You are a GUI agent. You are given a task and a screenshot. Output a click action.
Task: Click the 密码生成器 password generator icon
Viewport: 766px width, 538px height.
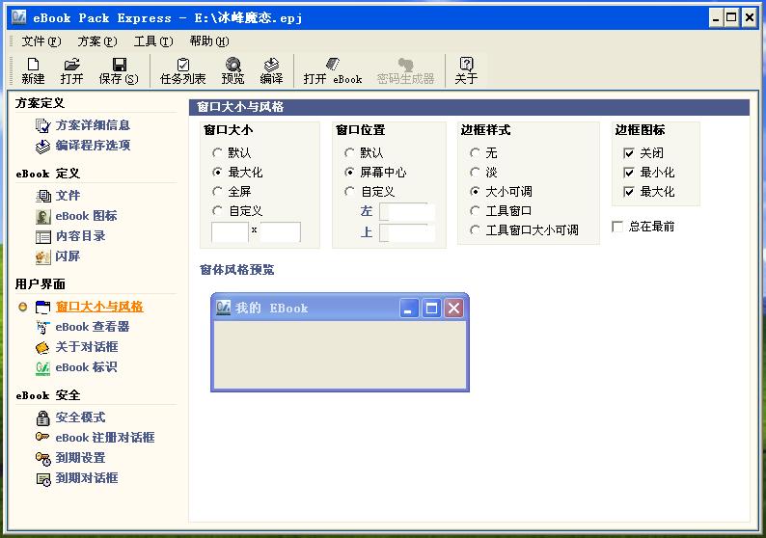click(405, 64)
